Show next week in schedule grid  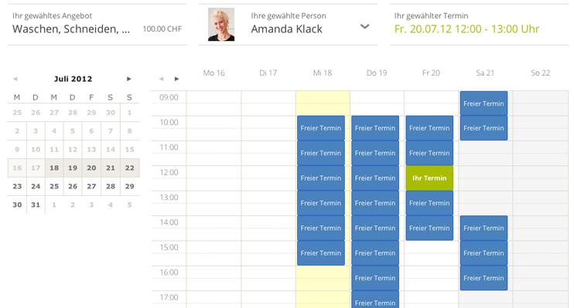[177, 79]
